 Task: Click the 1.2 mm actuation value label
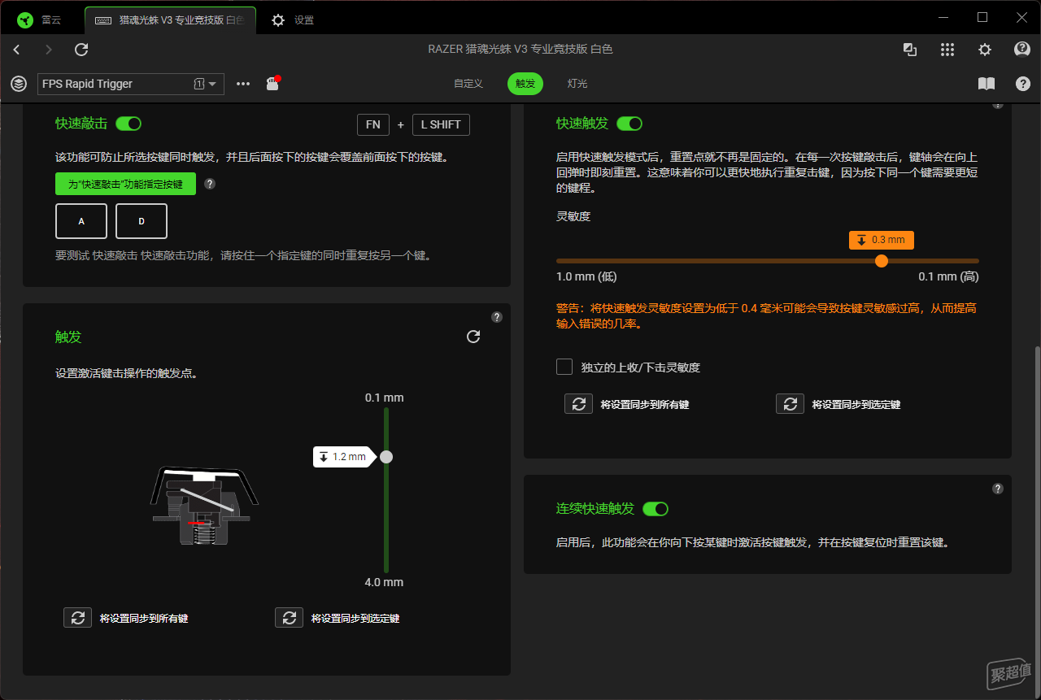tap(344, 457)
